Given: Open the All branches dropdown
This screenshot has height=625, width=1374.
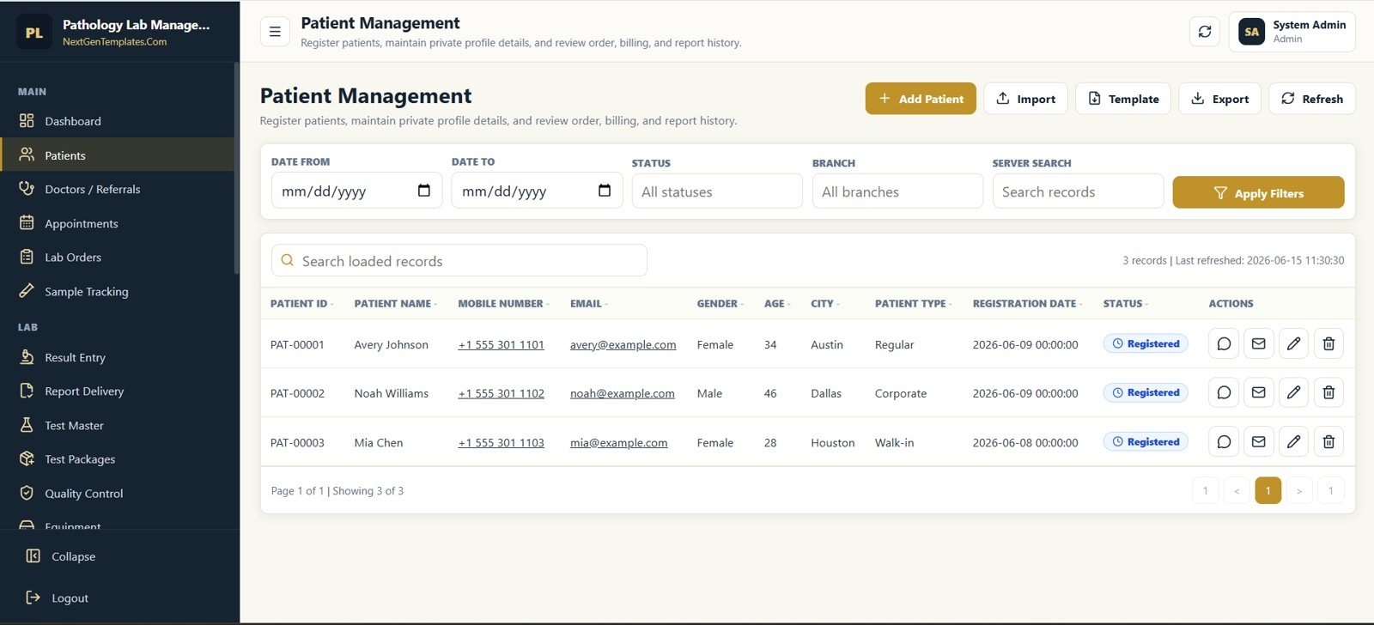Looking at the screenshot, I should point(897,191).
